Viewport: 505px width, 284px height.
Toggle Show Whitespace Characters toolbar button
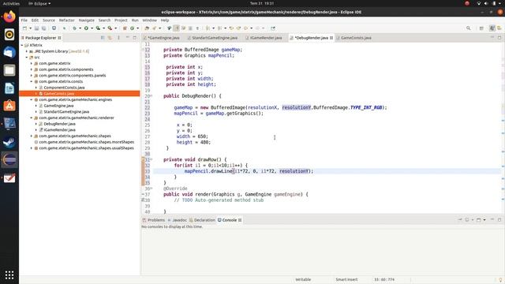click(197, 28)
